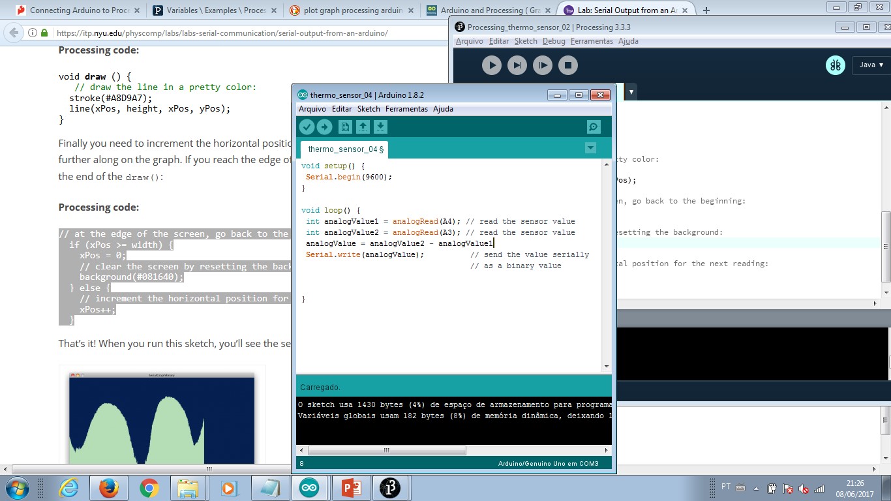Open the Processing tab arrow menu
Viewport: 891px width, 501px height.
[631, 92]
